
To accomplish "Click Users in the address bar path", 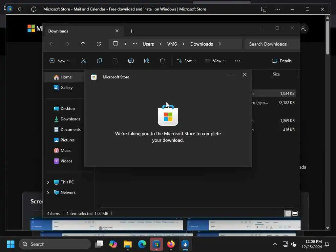I will click(148, 44).
